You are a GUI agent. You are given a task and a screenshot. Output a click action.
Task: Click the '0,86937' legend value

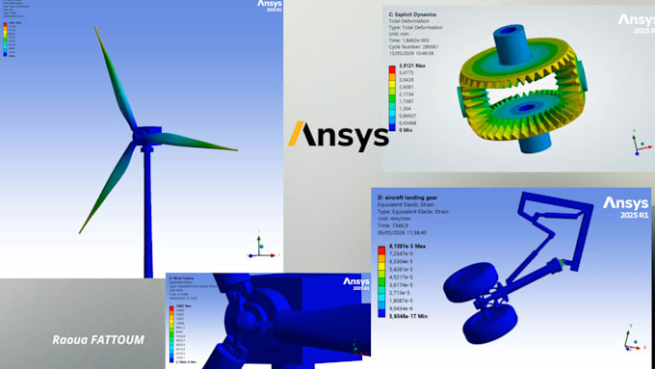pos(407,116)
